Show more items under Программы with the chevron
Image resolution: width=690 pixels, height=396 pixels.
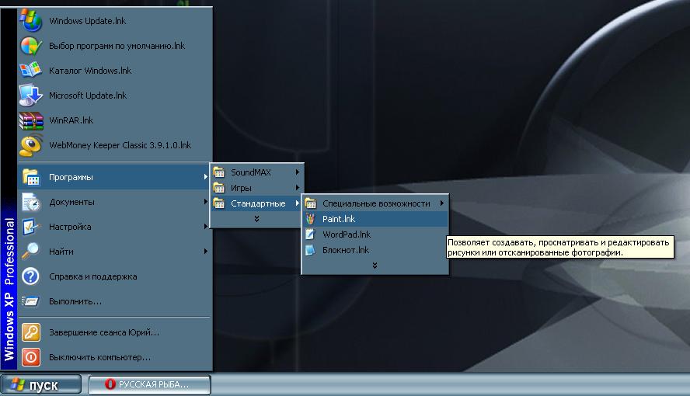click(x=256, y=219)
